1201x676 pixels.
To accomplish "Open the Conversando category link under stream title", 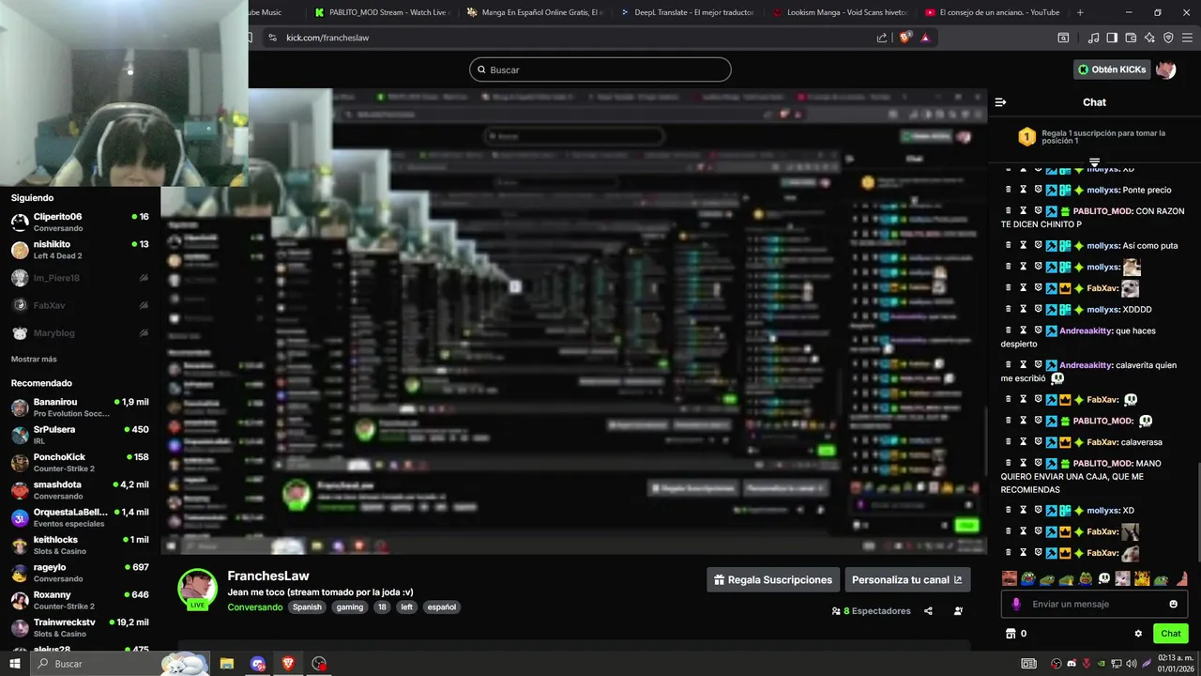I will 255,607.
